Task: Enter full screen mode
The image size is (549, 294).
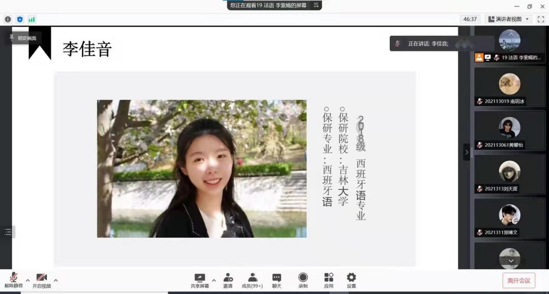Action: click(541, 19)
